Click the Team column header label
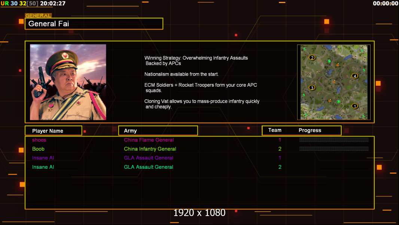 click(275, 130)
